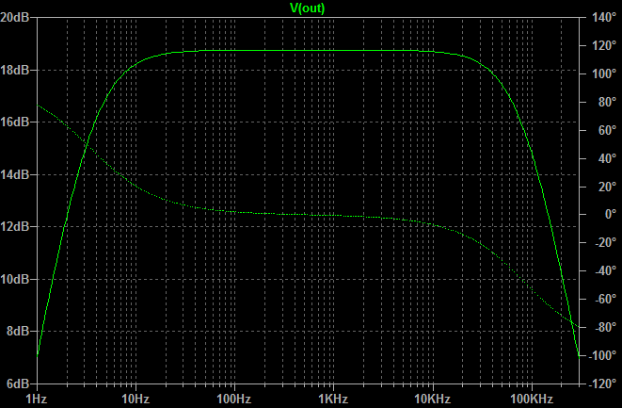Select the 14dB magnitude axis label
The width and height of the screenshot is (622, 408).
(x=15, y=174)
